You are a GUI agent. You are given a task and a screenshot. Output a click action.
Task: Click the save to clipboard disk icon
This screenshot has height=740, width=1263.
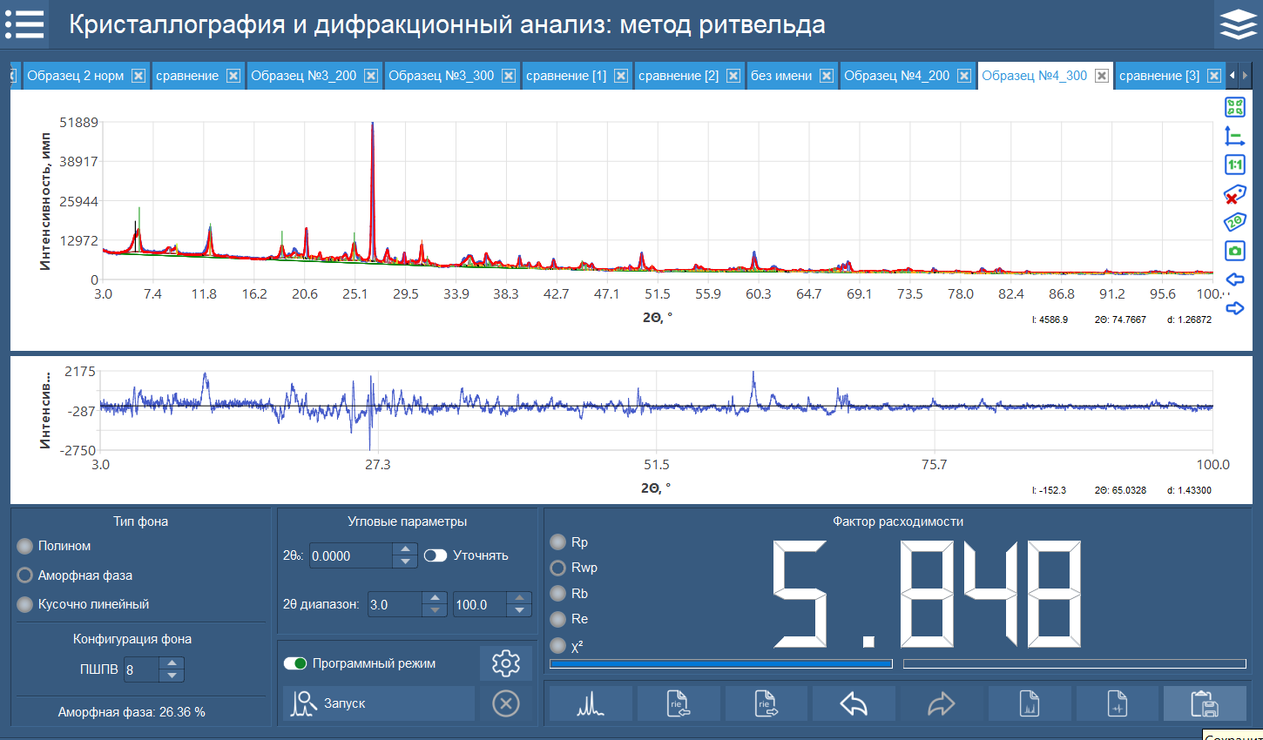[x=1205, y=703]
